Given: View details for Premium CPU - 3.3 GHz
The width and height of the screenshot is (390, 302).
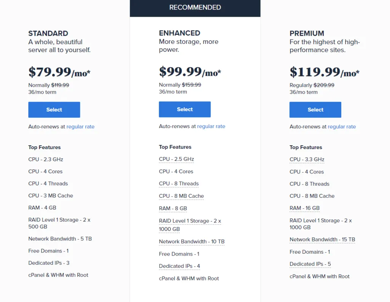Looking at the screenshot, I should (x=307, y=159).
